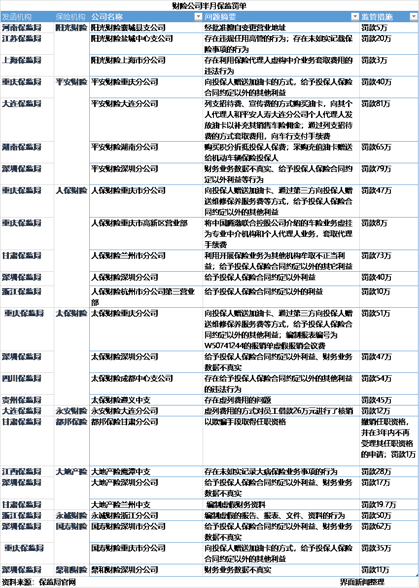Screen dimensions: 419x588
Task: Select cell 平安财险重庆分公司
Action: tap(146, 87)
